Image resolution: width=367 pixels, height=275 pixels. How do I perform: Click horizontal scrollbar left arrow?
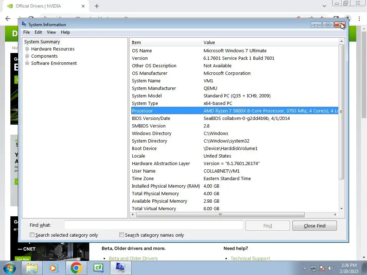[133, 214]
